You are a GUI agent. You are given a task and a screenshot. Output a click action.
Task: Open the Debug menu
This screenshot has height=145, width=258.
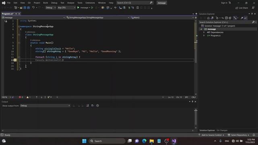point(54,3)
